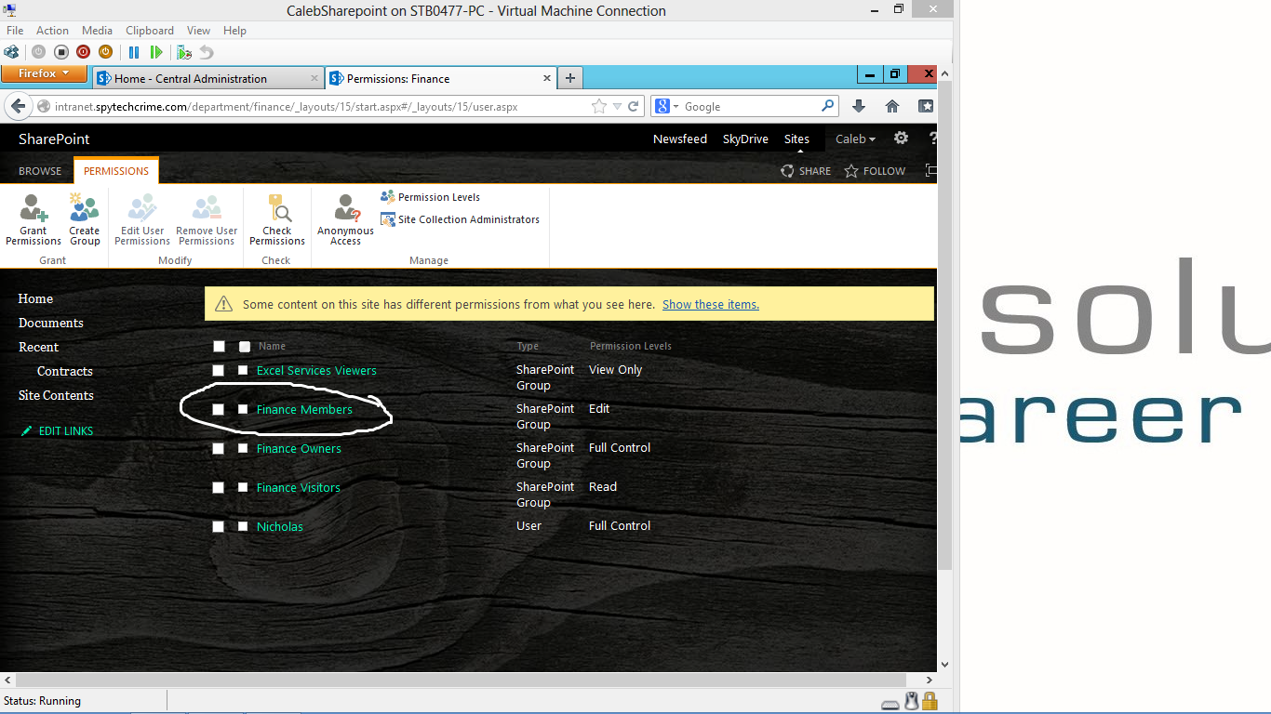
Task: Click the Firefox downloads arrow icon
Action: pyautogui.click(x=859, y=106)
